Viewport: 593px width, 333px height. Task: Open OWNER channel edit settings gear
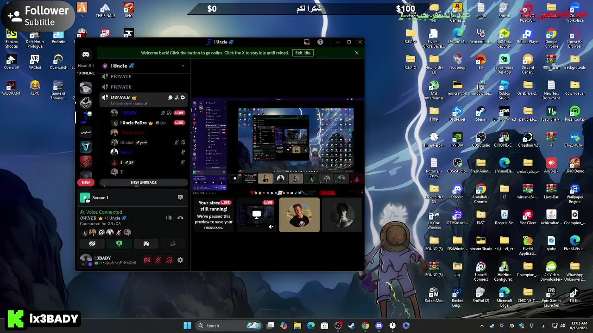pos(183,98)
